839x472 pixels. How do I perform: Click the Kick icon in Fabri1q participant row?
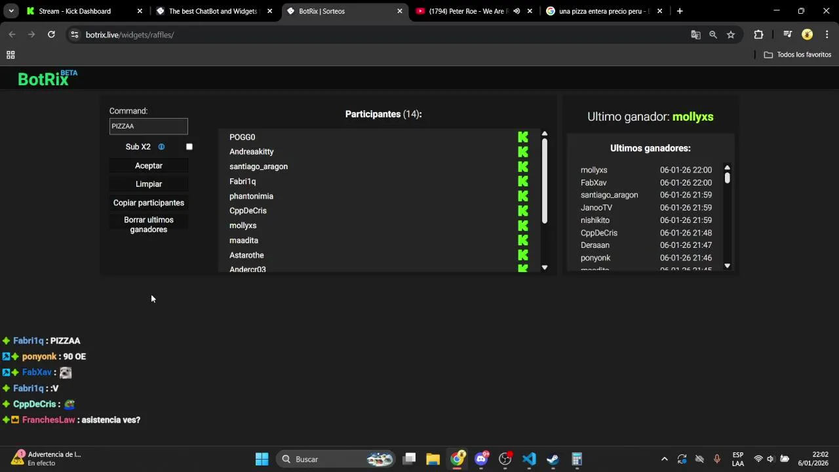point(523,182)
